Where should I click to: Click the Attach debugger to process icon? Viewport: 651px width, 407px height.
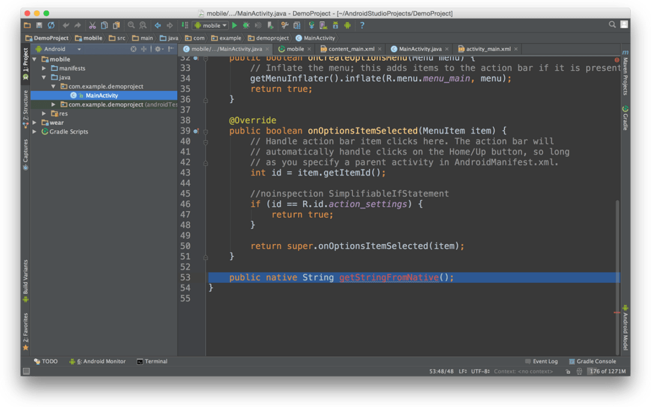(x=270, y=25)
